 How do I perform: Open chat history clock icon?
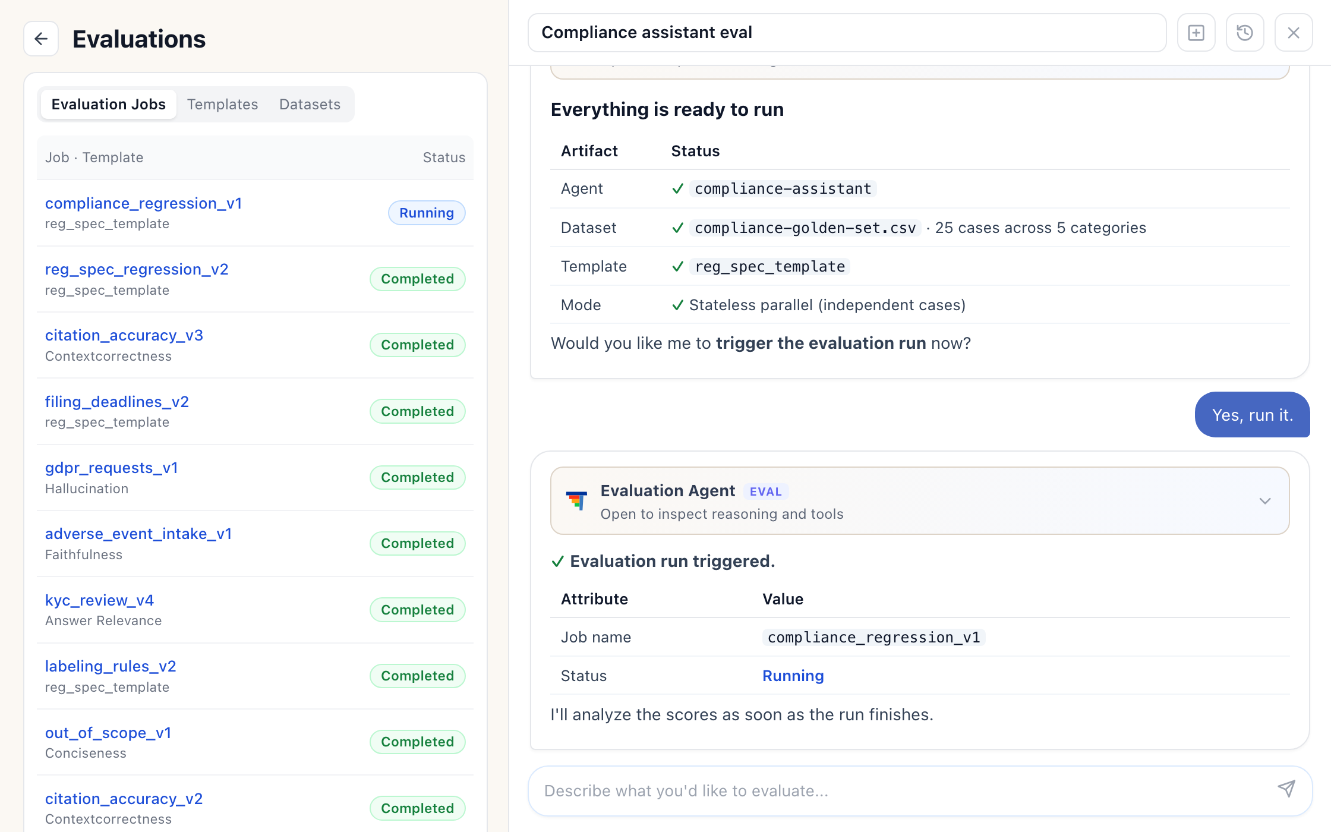1245,33
